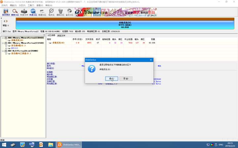Screen dimensions: 238x148
Task: Open the 文件(F) menu
Action: (4, 6)
